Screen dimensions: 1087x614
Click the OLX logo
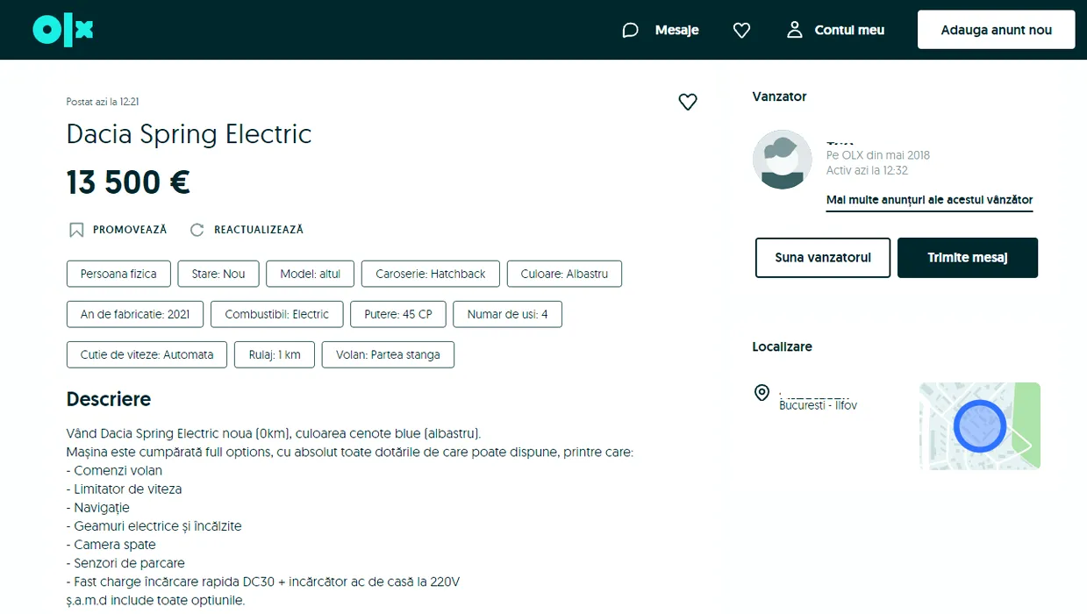tap(62, 30)
